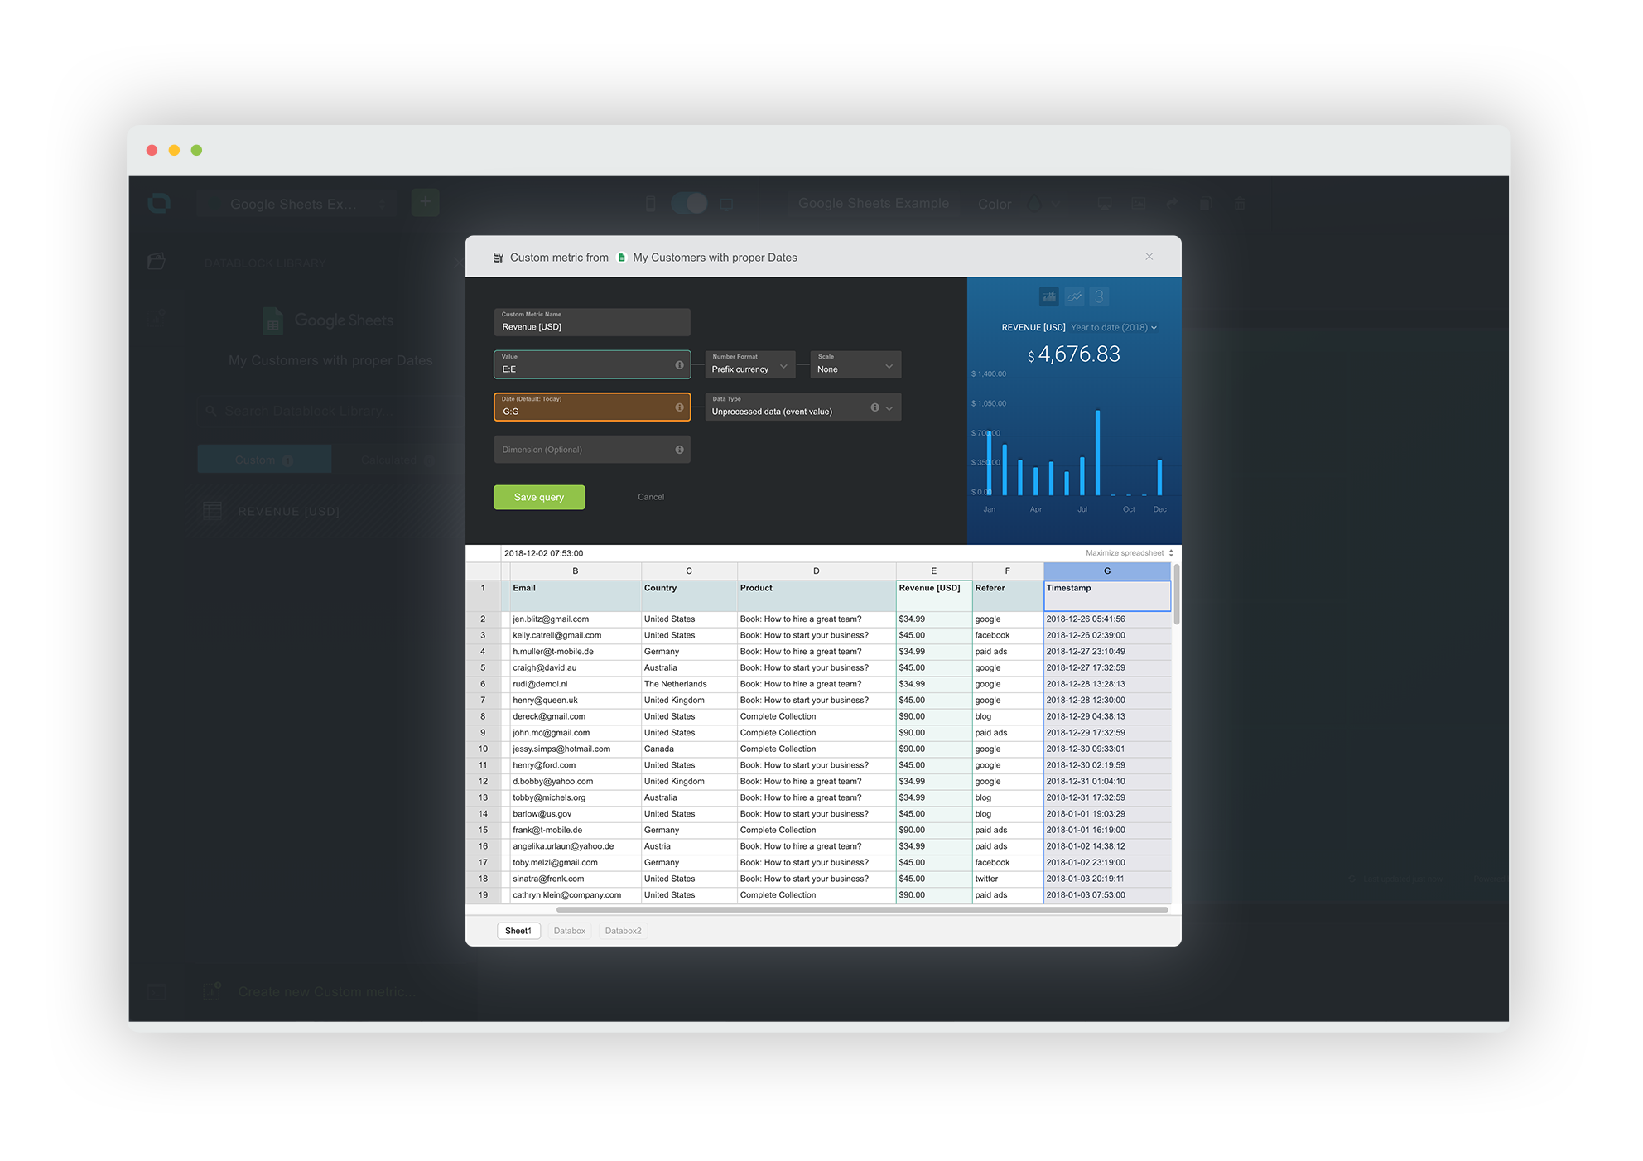Click info icon in Dimension field
The image size is (1643, 1161).
[x=679, y=450]
